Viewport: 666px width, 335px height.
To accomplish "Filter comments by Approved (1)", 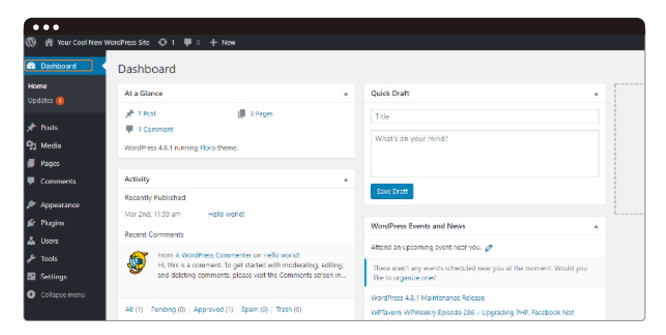I will tap(213, 309).
